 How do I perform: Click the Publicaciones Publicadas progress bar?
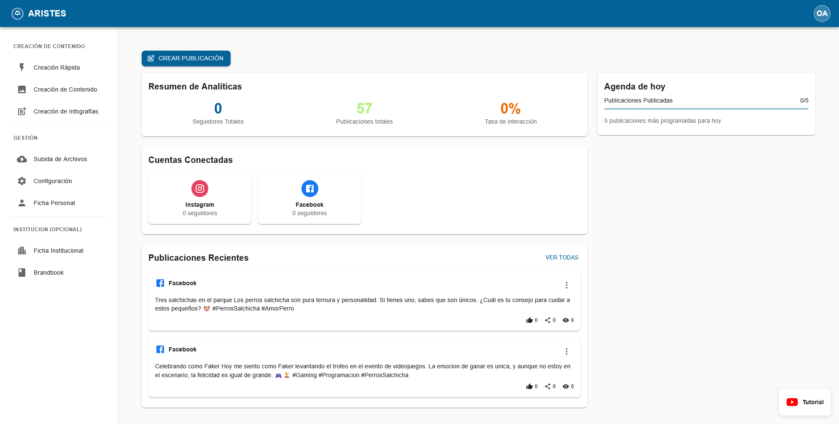[706, 108]
